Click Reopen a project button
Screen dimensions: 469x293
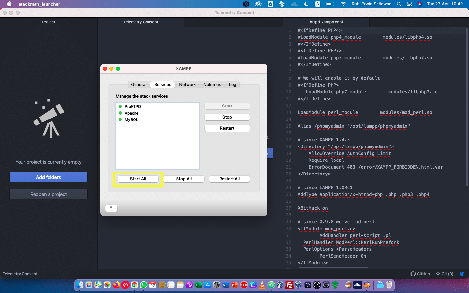click(x=49, y=194)
